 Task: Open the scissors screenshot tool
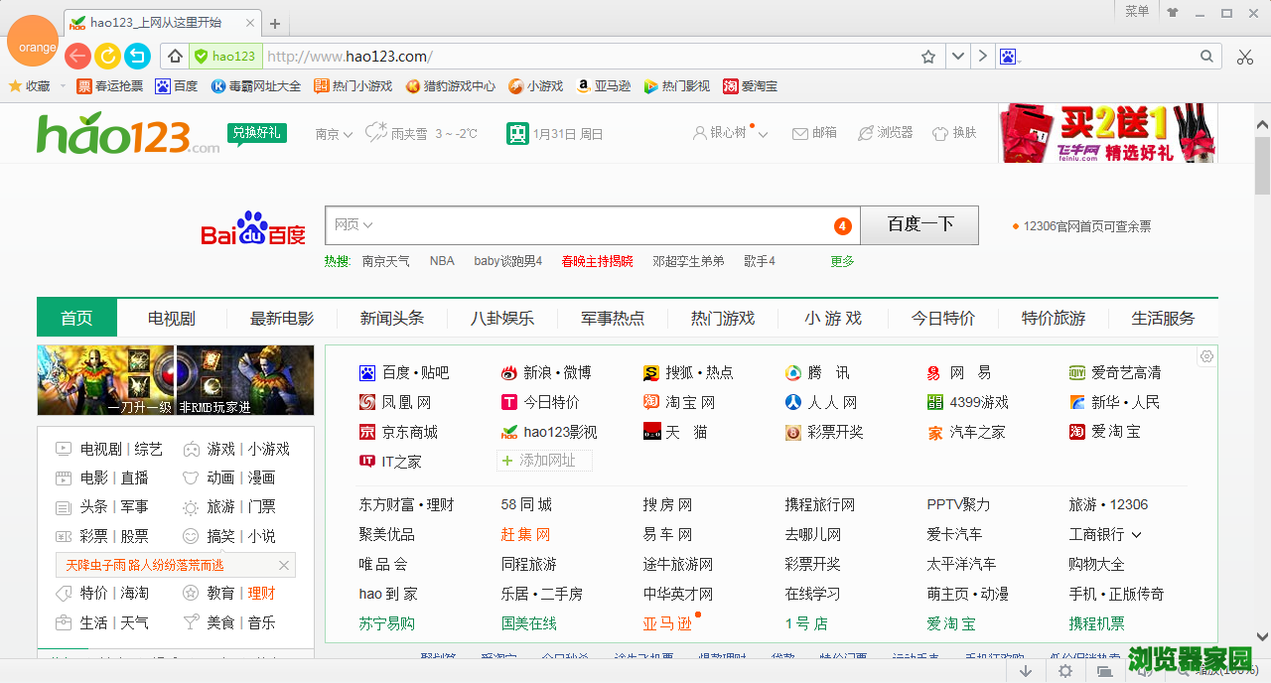click(1245, 57)
